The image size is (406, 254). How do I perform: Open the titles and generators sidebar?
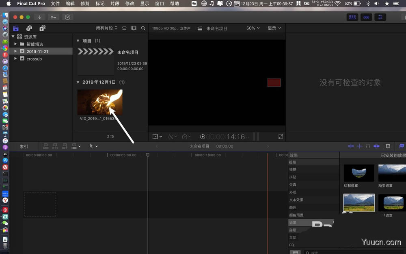[x=43, y=28]
